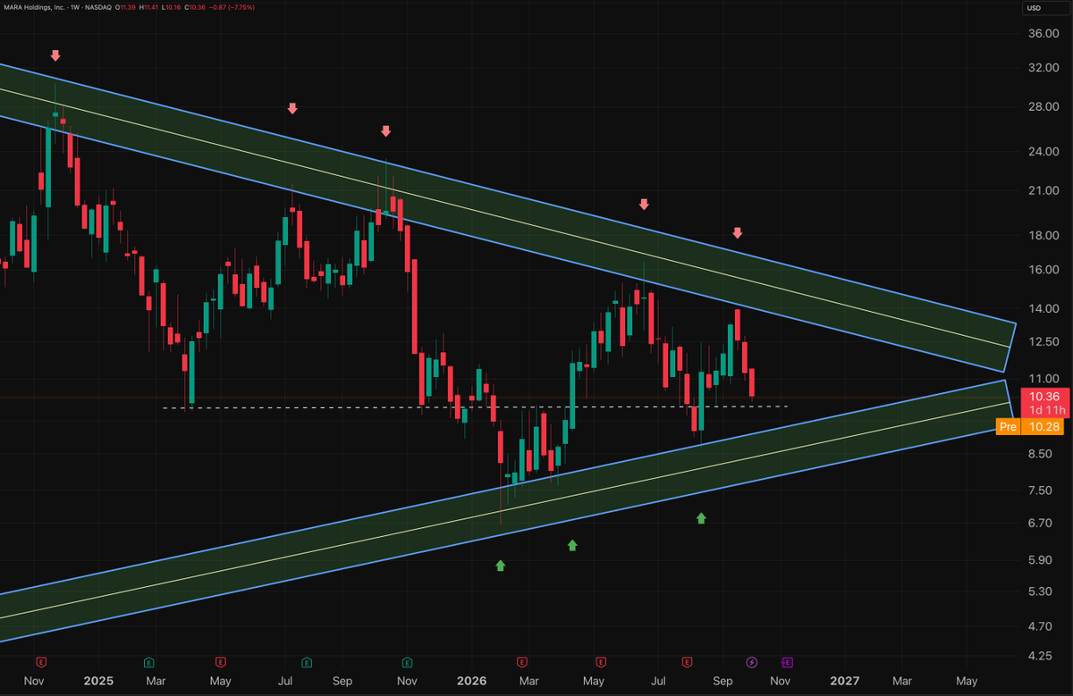Select the rightmost red down arrow drawing

(x=738, y=233)
